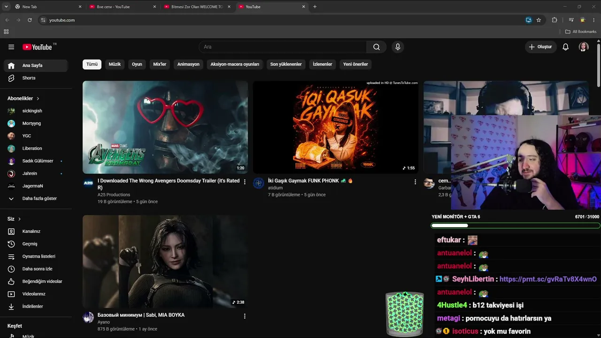This screenshot has height=338, width=601.
Task: Open options menu for Avengers Doomsday video
Action: pos(245,182)
